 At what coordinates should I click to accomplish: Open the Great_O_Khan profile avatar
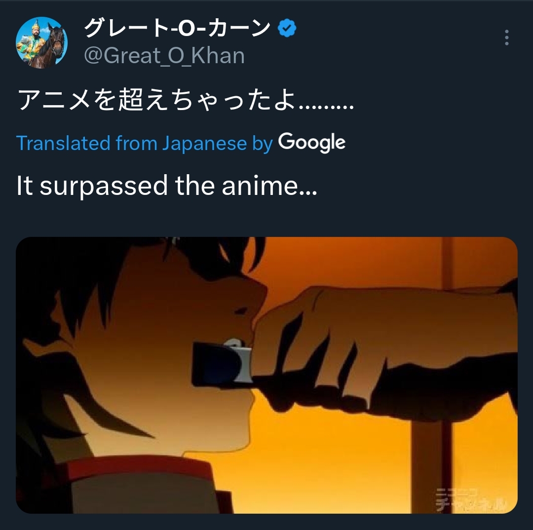tap(41, 42)
